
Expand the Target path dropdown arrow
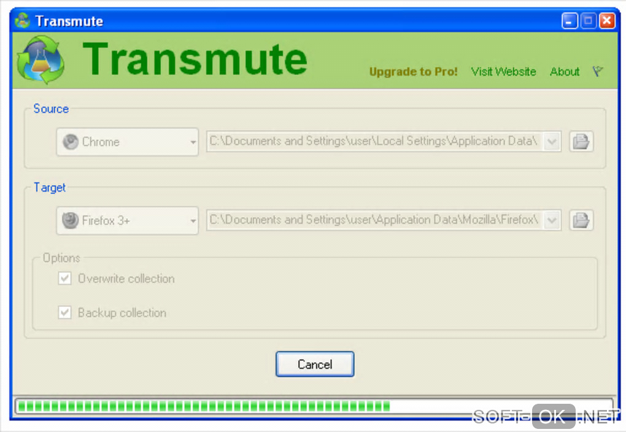[552, 220]
